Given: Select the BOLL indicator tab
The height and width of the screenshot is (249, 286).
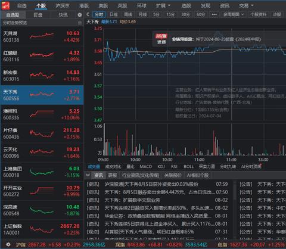Looking at the screenshot, I should tap(188, 167).
